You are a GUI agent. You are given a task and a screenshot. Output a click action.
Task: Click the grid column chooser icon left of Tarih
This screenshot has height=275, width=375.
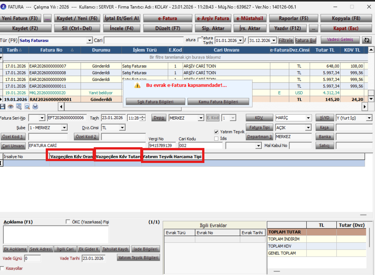click(x=1, y=50)
